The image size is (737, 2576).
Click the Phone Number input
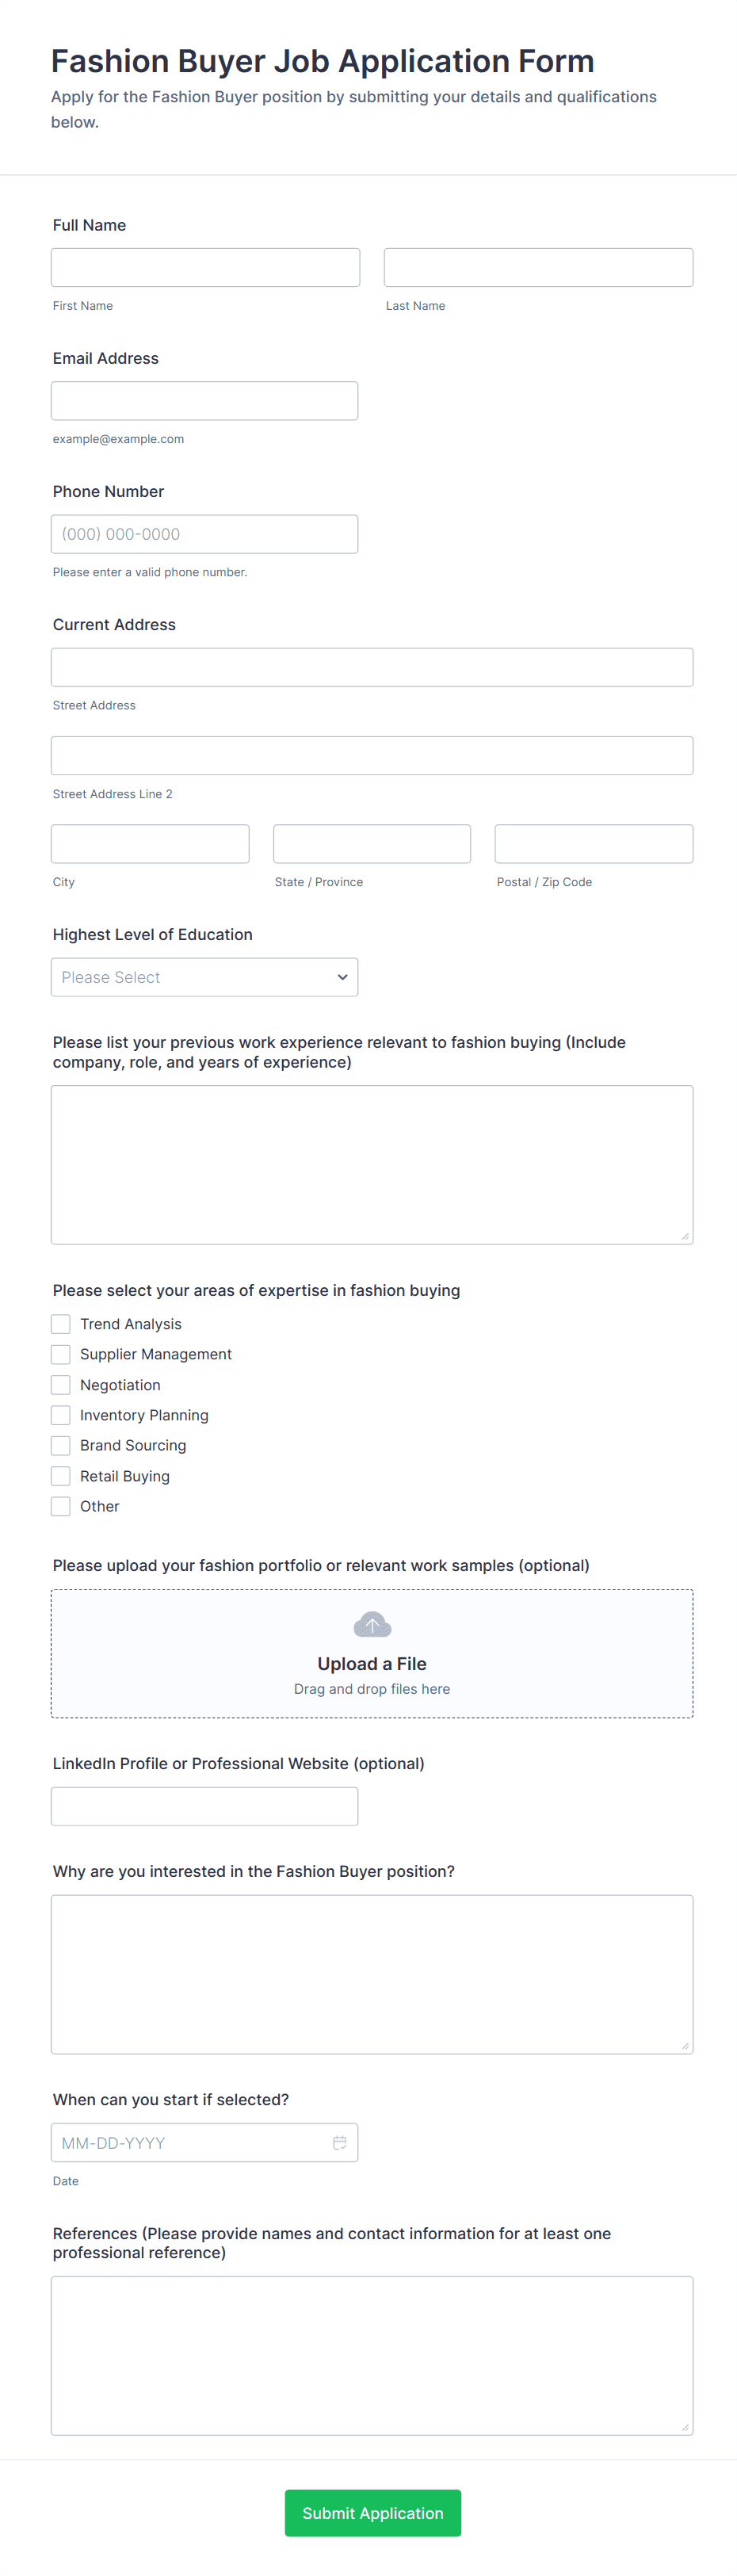tap(204, 533)
